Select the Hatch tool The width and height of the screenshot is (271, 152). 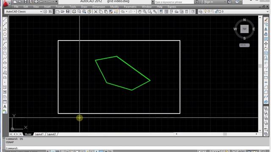(5, 87)
